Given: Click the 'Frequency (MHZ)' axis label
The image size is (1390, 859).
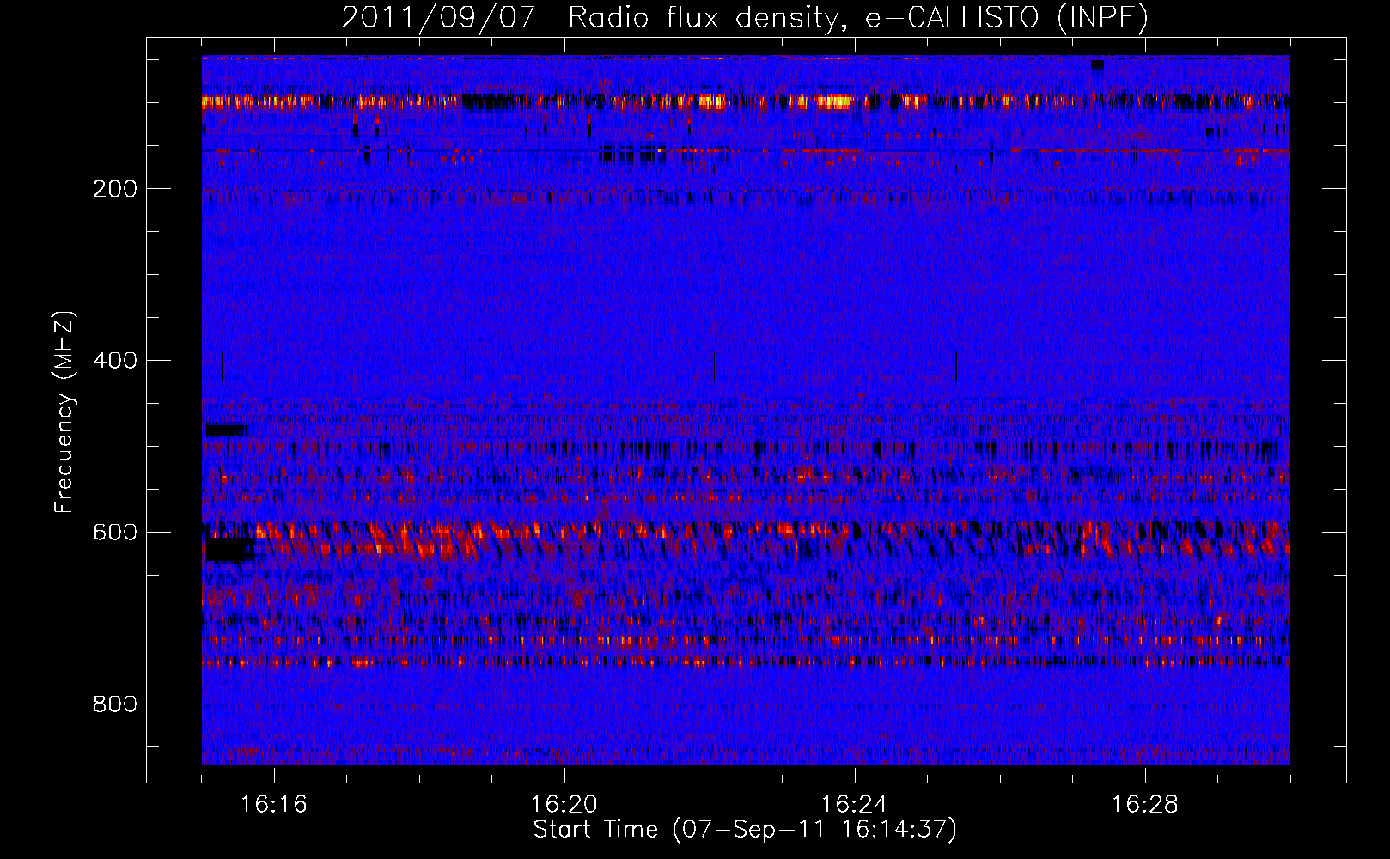Looking at the screenshot, I should pos(64,412).
